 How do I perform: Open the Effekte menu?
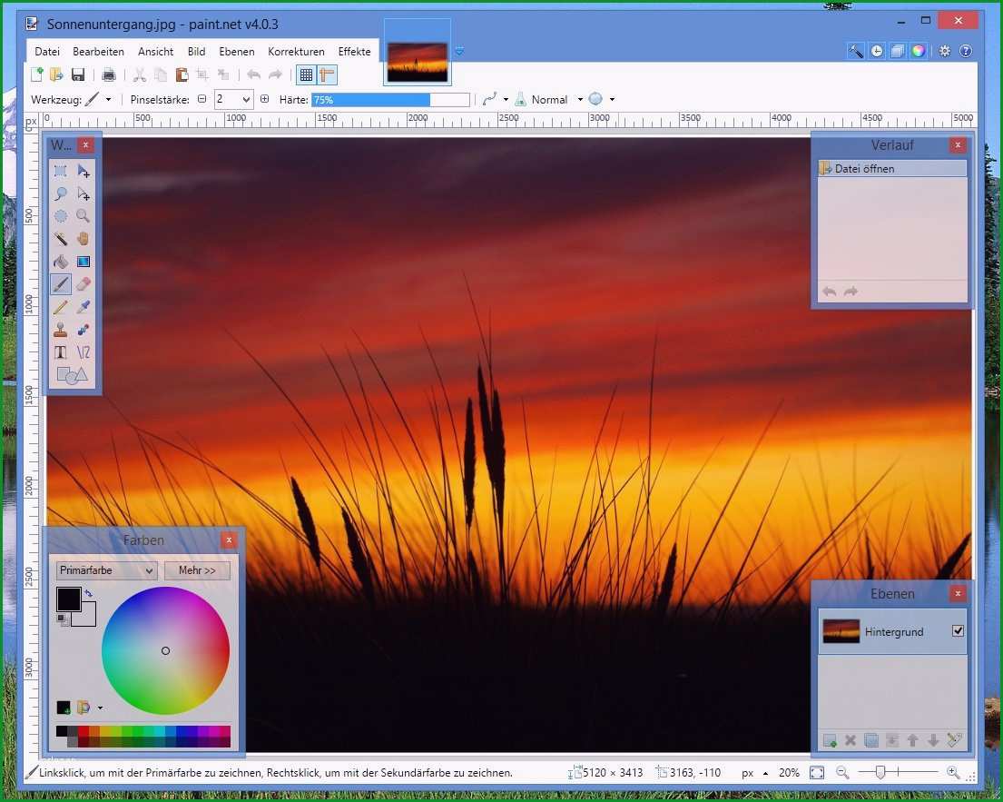(354, 51)
